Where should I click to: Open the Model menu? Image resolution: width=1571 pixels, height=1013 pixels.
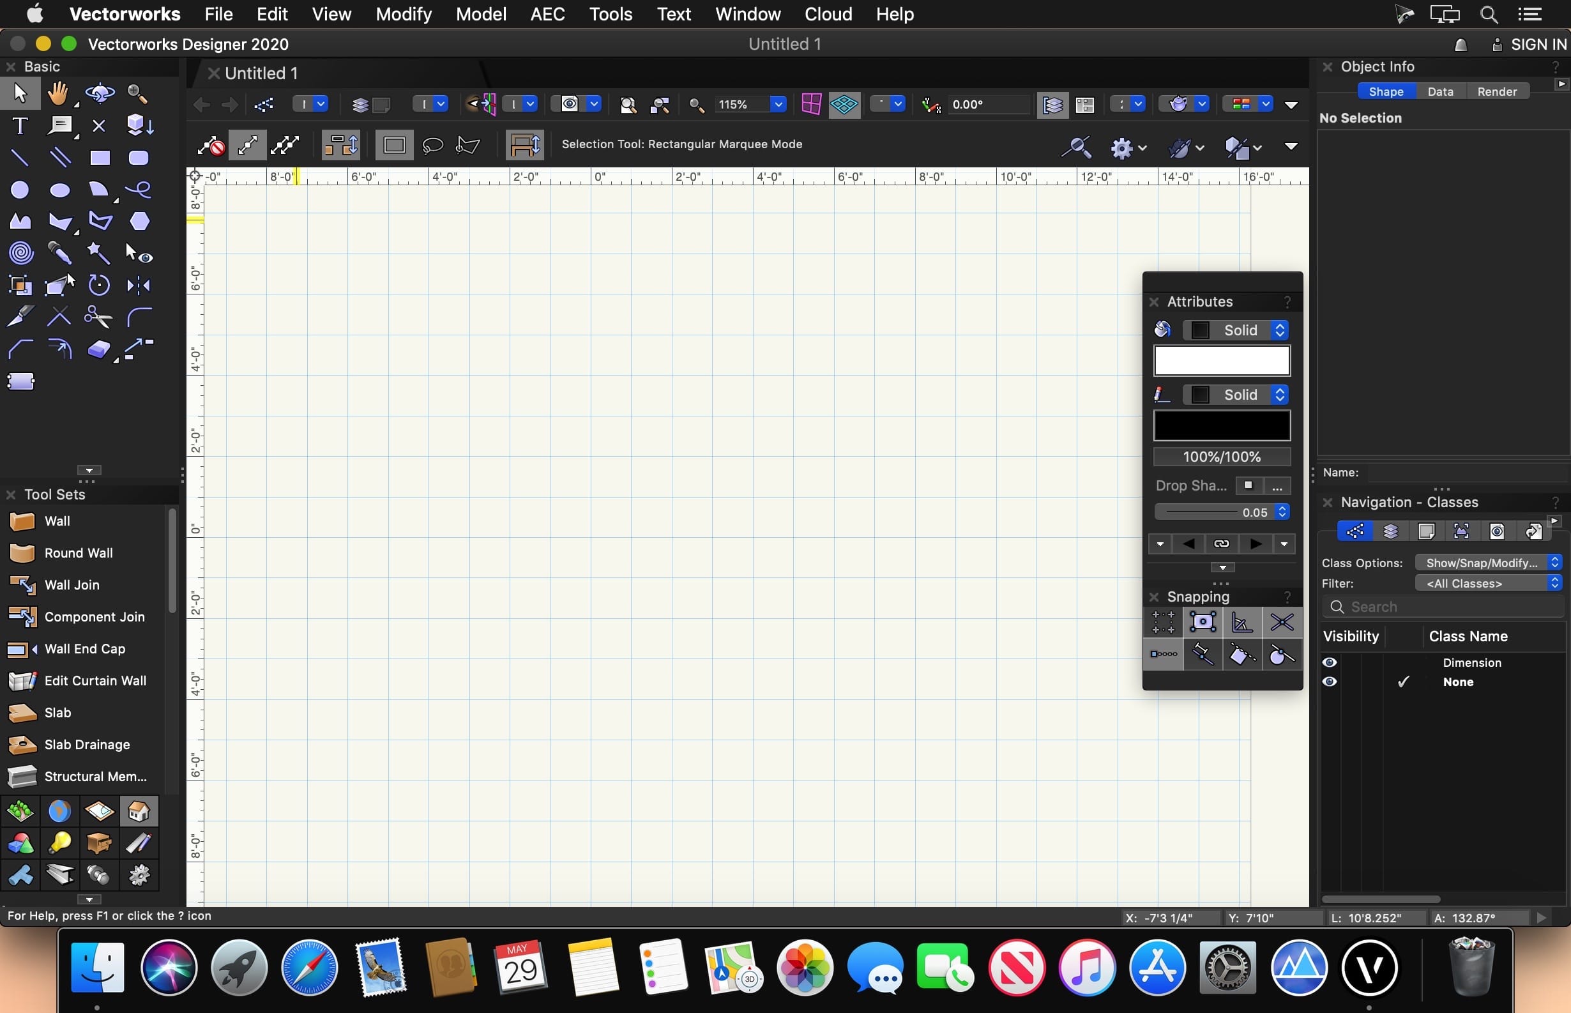pyautogui.click(x=481, y=14)
